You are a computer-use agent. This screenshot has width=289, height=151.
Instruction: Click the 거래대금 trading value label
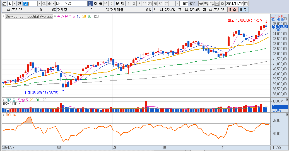(117, 10)
